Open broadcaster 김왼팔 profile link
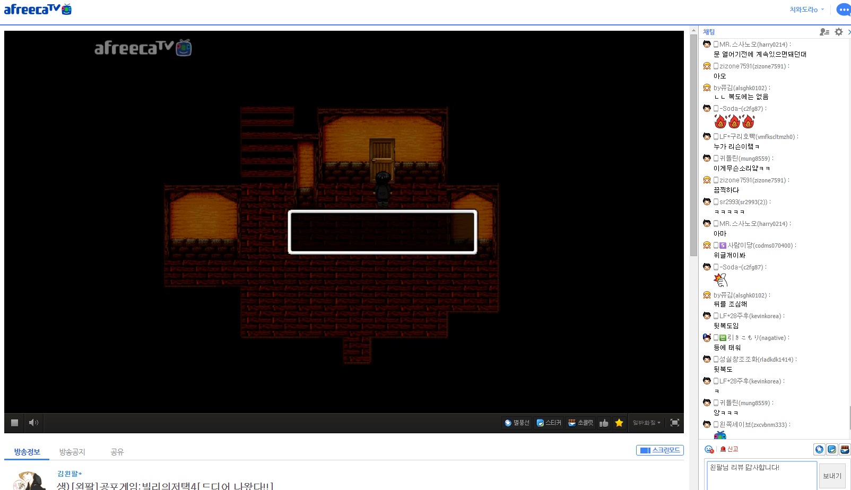 click(x=70, y=474)
